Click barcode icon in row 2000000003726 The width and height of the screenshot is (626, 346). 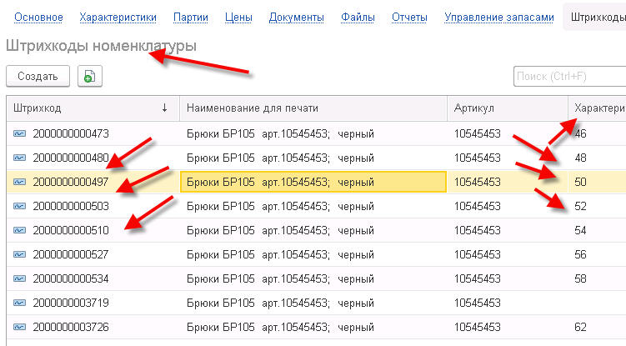19,327
